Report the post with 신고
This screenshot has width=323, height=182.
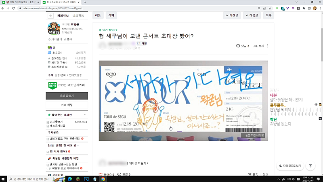click(x=265, y=174)
